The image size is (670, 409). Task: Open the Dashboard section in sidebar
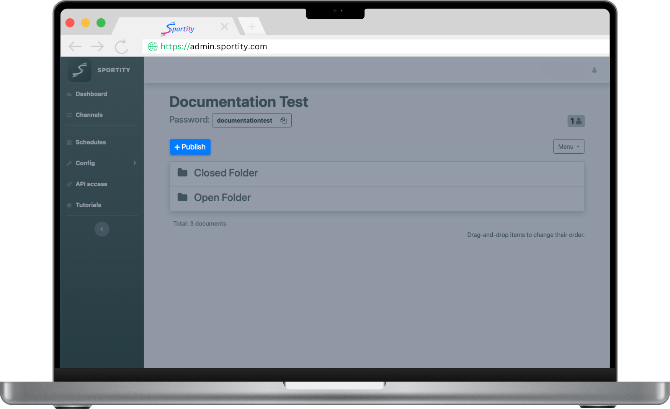91,94
